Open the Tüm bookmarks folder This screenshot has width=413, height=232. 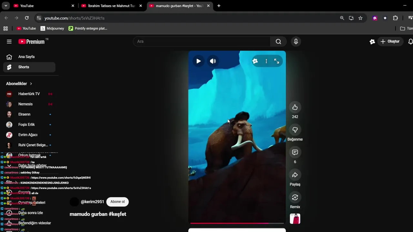(406, 28)
